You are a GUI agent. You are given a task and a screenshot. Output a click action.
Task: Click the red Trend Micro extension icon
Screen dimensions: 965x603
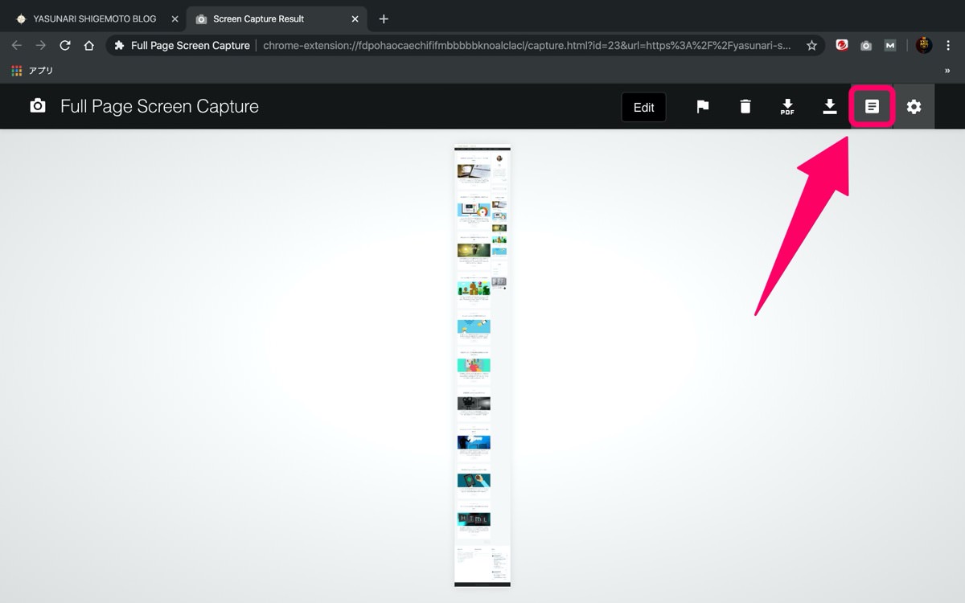pos(842,46)
